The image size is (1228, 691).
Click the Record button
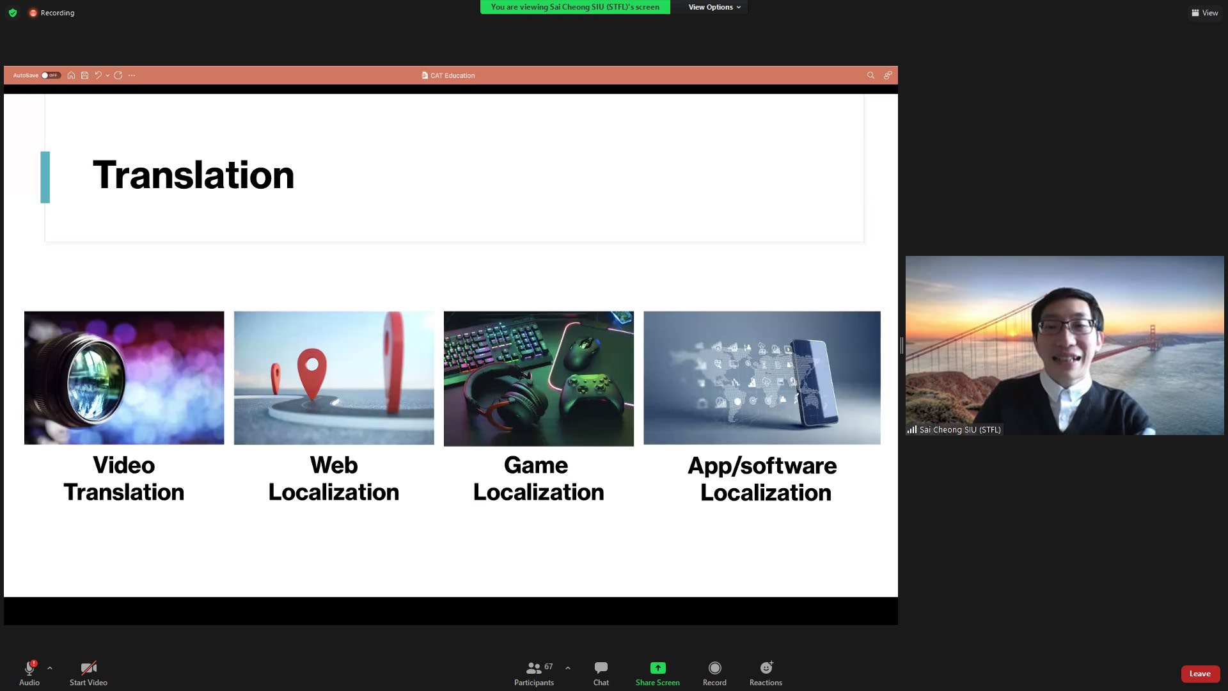(714, 673)
